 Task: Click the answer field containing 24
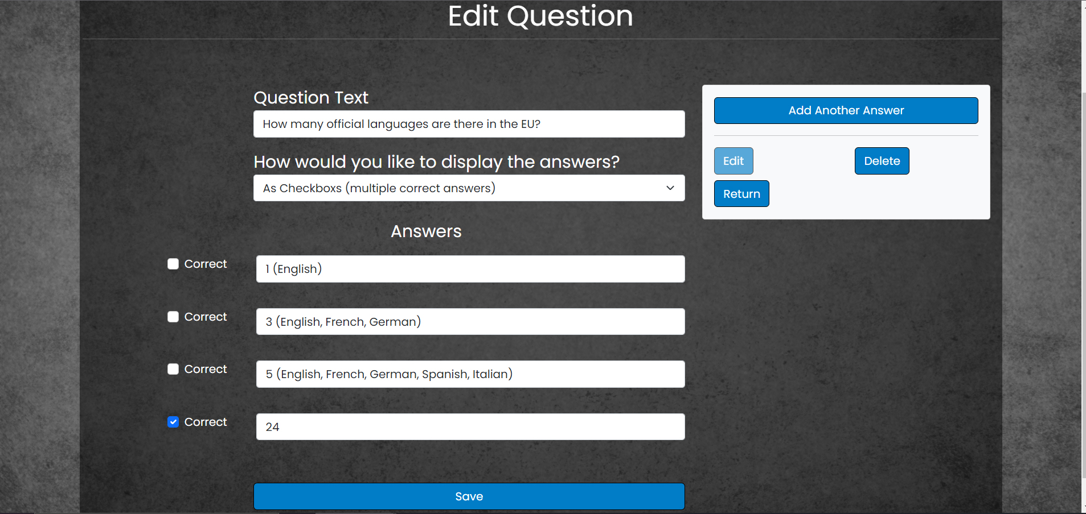coord(470,427)
